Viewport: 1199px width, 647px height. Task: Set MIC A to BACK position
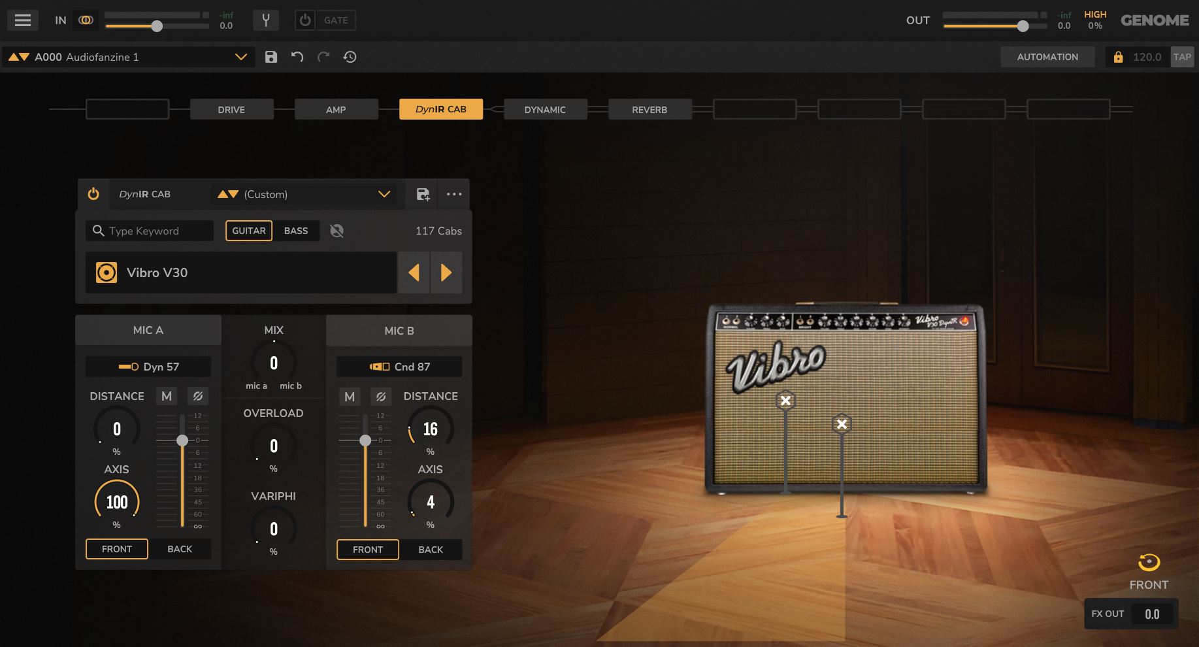180,549
